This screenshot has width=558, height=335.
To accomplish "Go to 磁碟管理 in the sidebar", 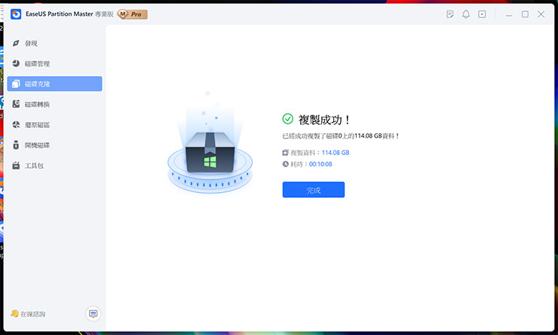I will (x=54, y=63).
